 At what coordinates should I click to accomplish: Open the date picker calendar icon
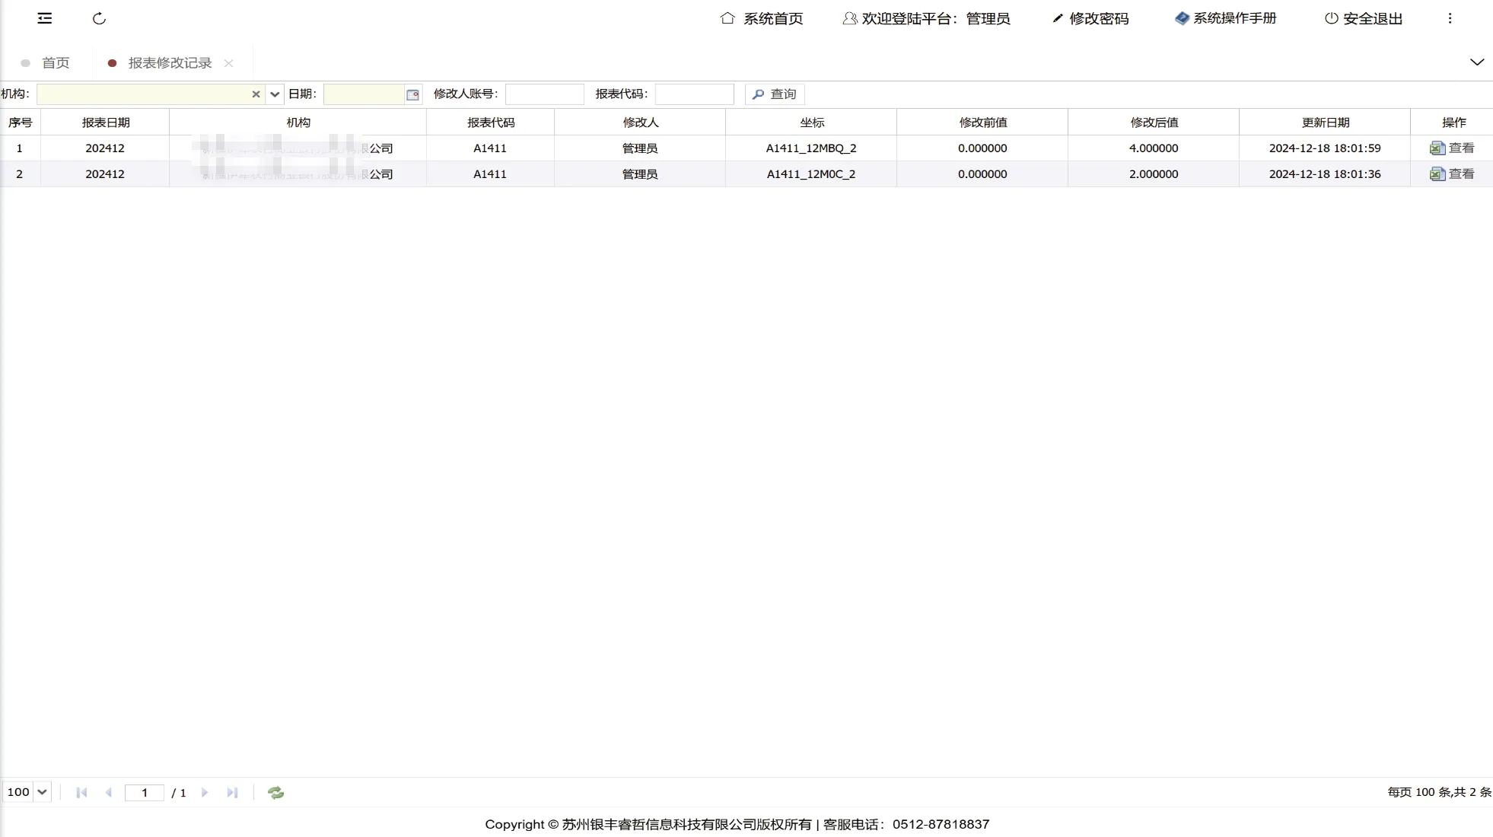[412, 94]
